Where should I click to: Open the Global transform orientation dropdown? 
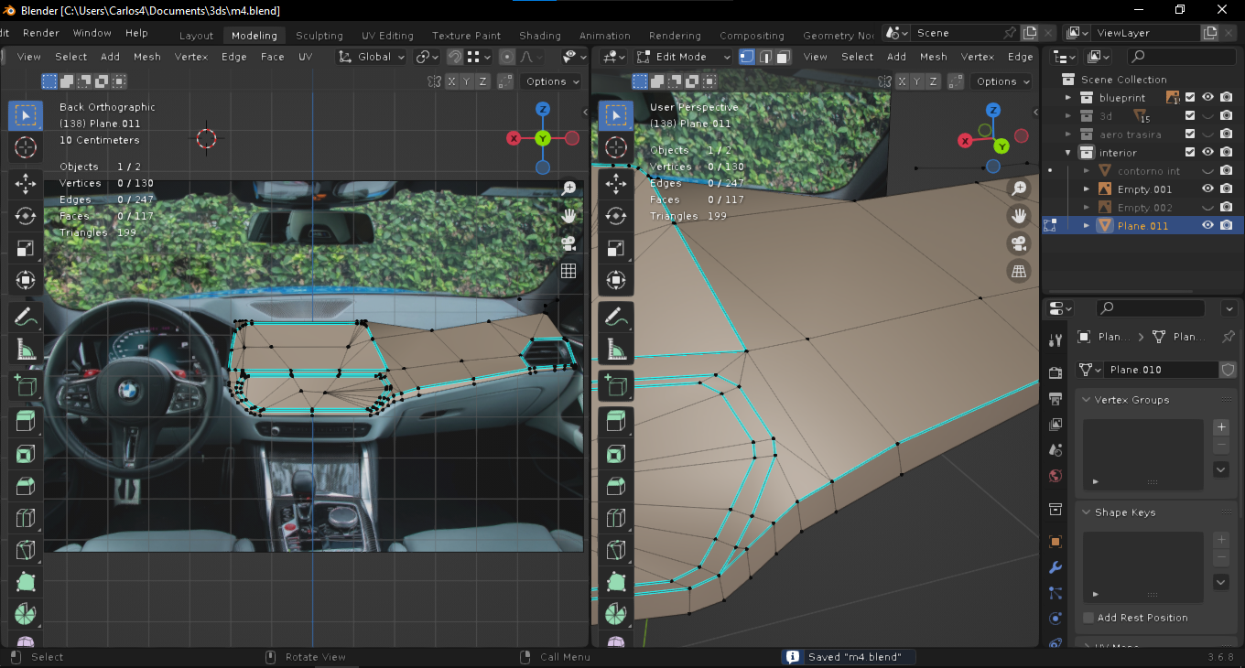coord(372,57)
